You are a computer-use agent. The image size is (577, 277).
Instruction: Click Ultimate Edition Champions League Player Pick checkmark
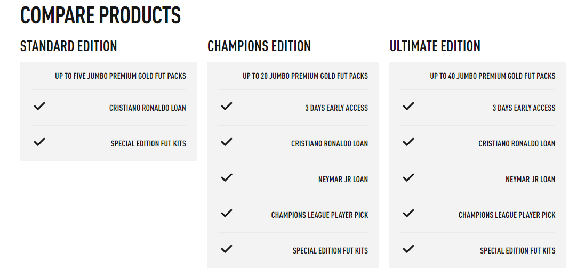tap(408, 213)
